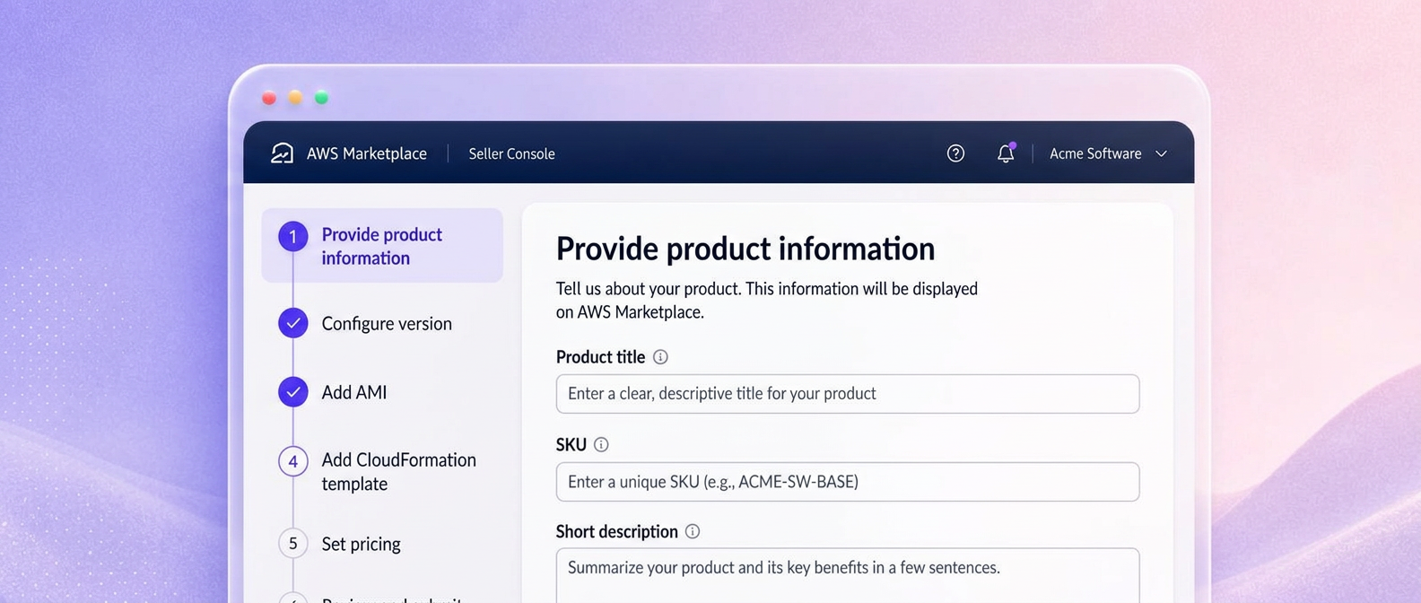Click the info icon beside Short description

[x=693, y=531]
